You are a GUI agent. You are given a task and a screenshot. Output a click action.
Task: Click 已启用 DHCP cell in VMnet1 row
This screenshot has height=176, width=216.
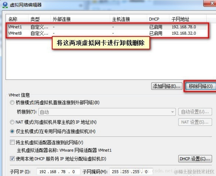click(156, 27)
